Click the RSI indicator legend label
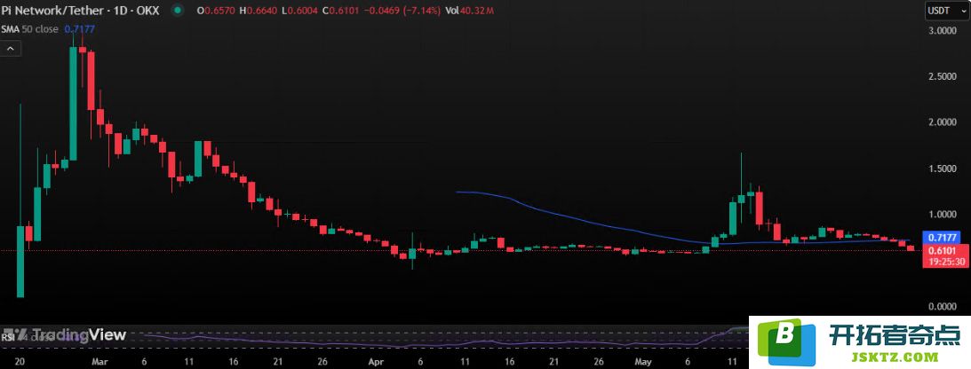 click(x=7, y=337)
